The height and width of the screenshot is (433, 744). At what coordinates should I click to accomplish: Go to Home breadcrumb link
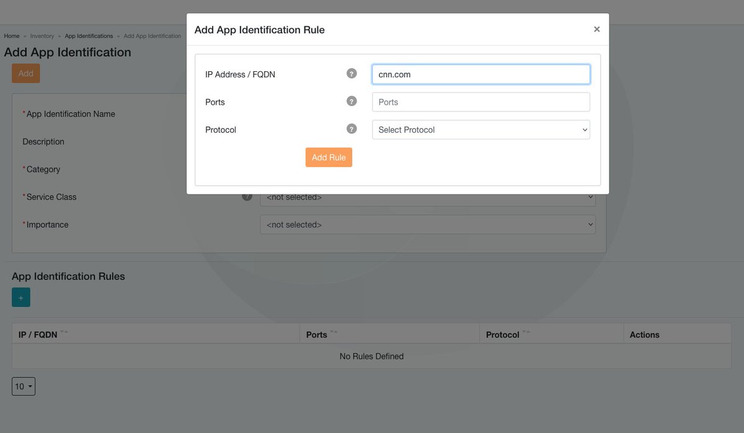[x=12, y=36]
